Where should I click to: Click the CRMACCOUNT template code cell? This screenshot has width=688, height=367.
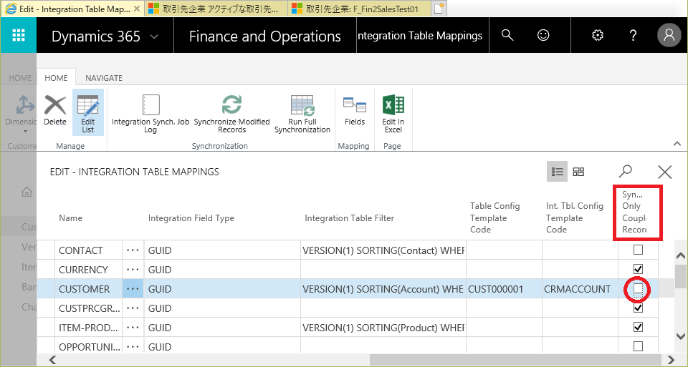tap(580, 288)
